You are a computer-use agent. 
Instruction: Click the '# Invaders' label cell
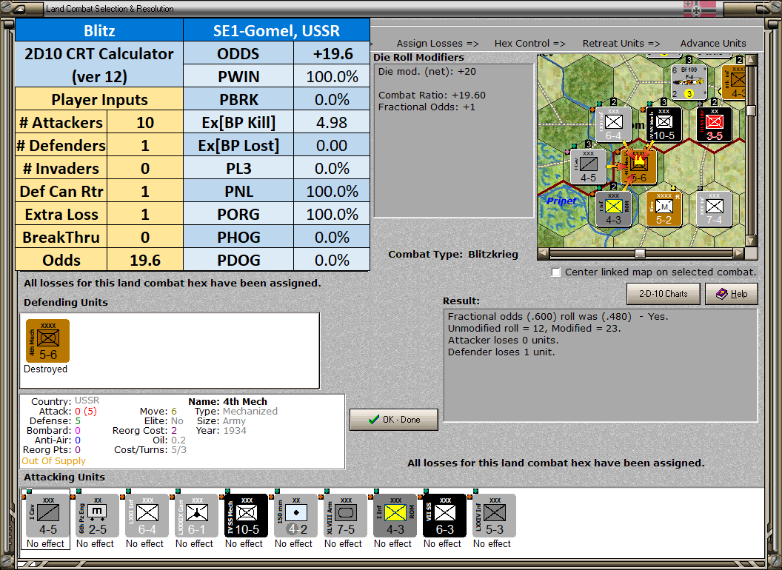[x=61, y=168]
